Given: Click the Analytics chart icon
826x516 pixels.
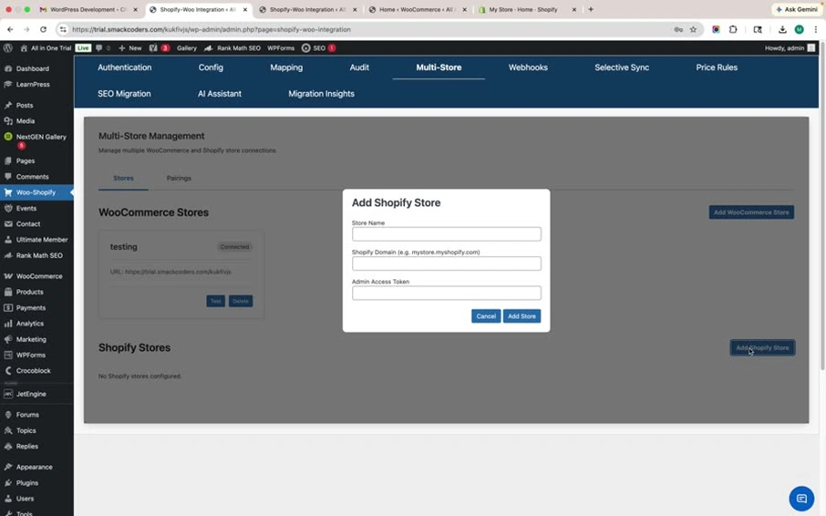Looking at the screenshot, I should pos(8,324).
